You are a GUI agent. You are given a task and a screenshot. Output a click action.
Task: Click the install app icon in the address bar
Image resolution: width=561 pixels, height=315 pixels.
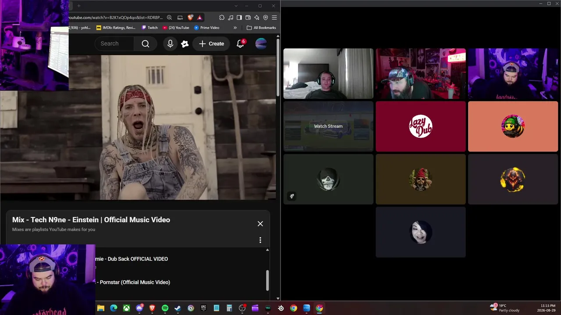coord(180,17)
